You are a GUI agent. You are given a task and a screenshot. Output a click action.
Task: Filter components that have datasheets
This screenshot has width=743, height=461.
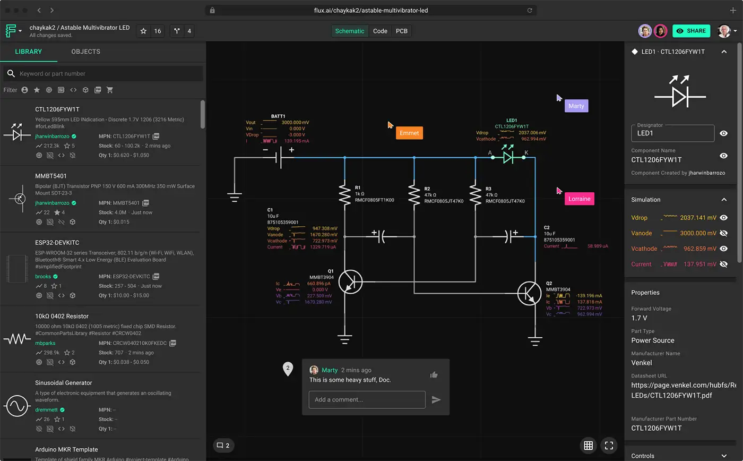click(x=98, y=90)
